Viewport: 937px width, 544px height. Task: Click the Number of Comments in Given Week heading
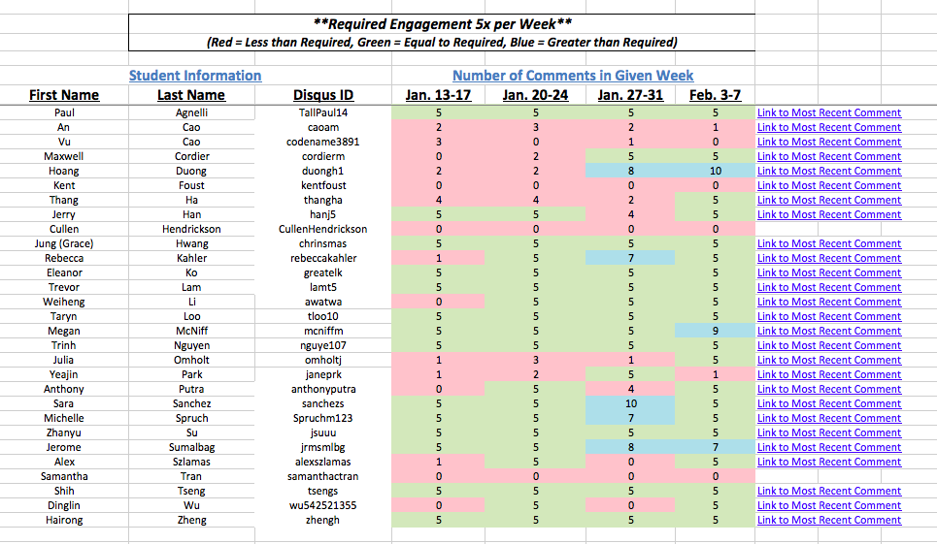coord(573,76)
